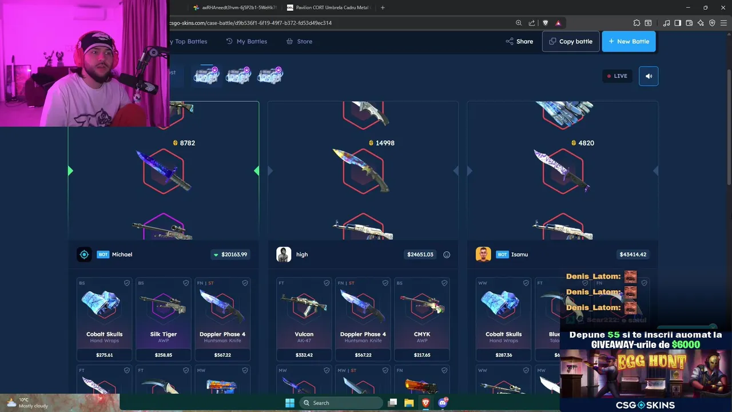Open the Windows Start menu
This screenshot has width=732, height=412.
(x=290, y=403)
